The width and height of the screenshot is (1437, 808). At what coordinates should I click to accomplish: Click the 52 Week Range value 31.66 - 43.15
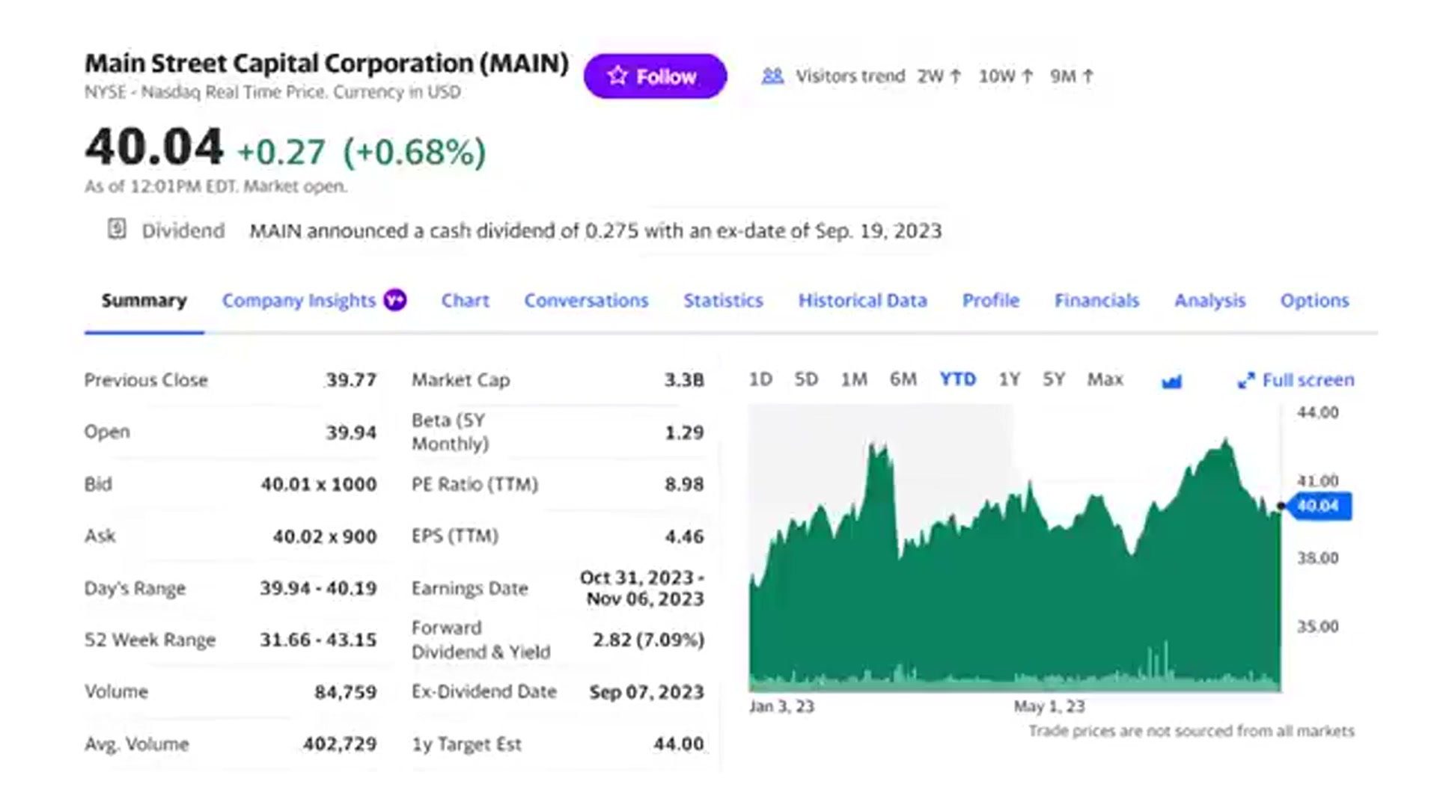(x=318, y=640)
